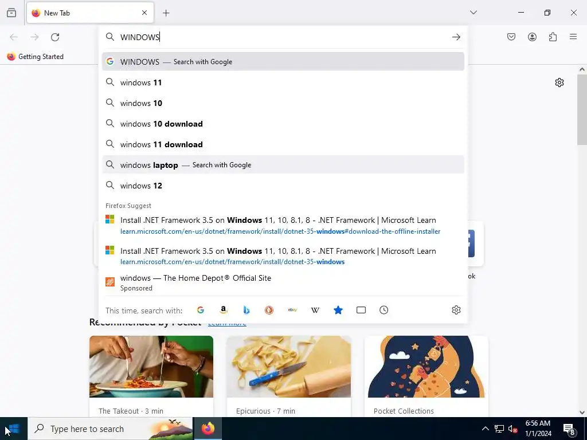The height and width of the screenshot is (440, 587).
Task: Open The Home Depot sponsored result
Action: click(x=283, y=282)
